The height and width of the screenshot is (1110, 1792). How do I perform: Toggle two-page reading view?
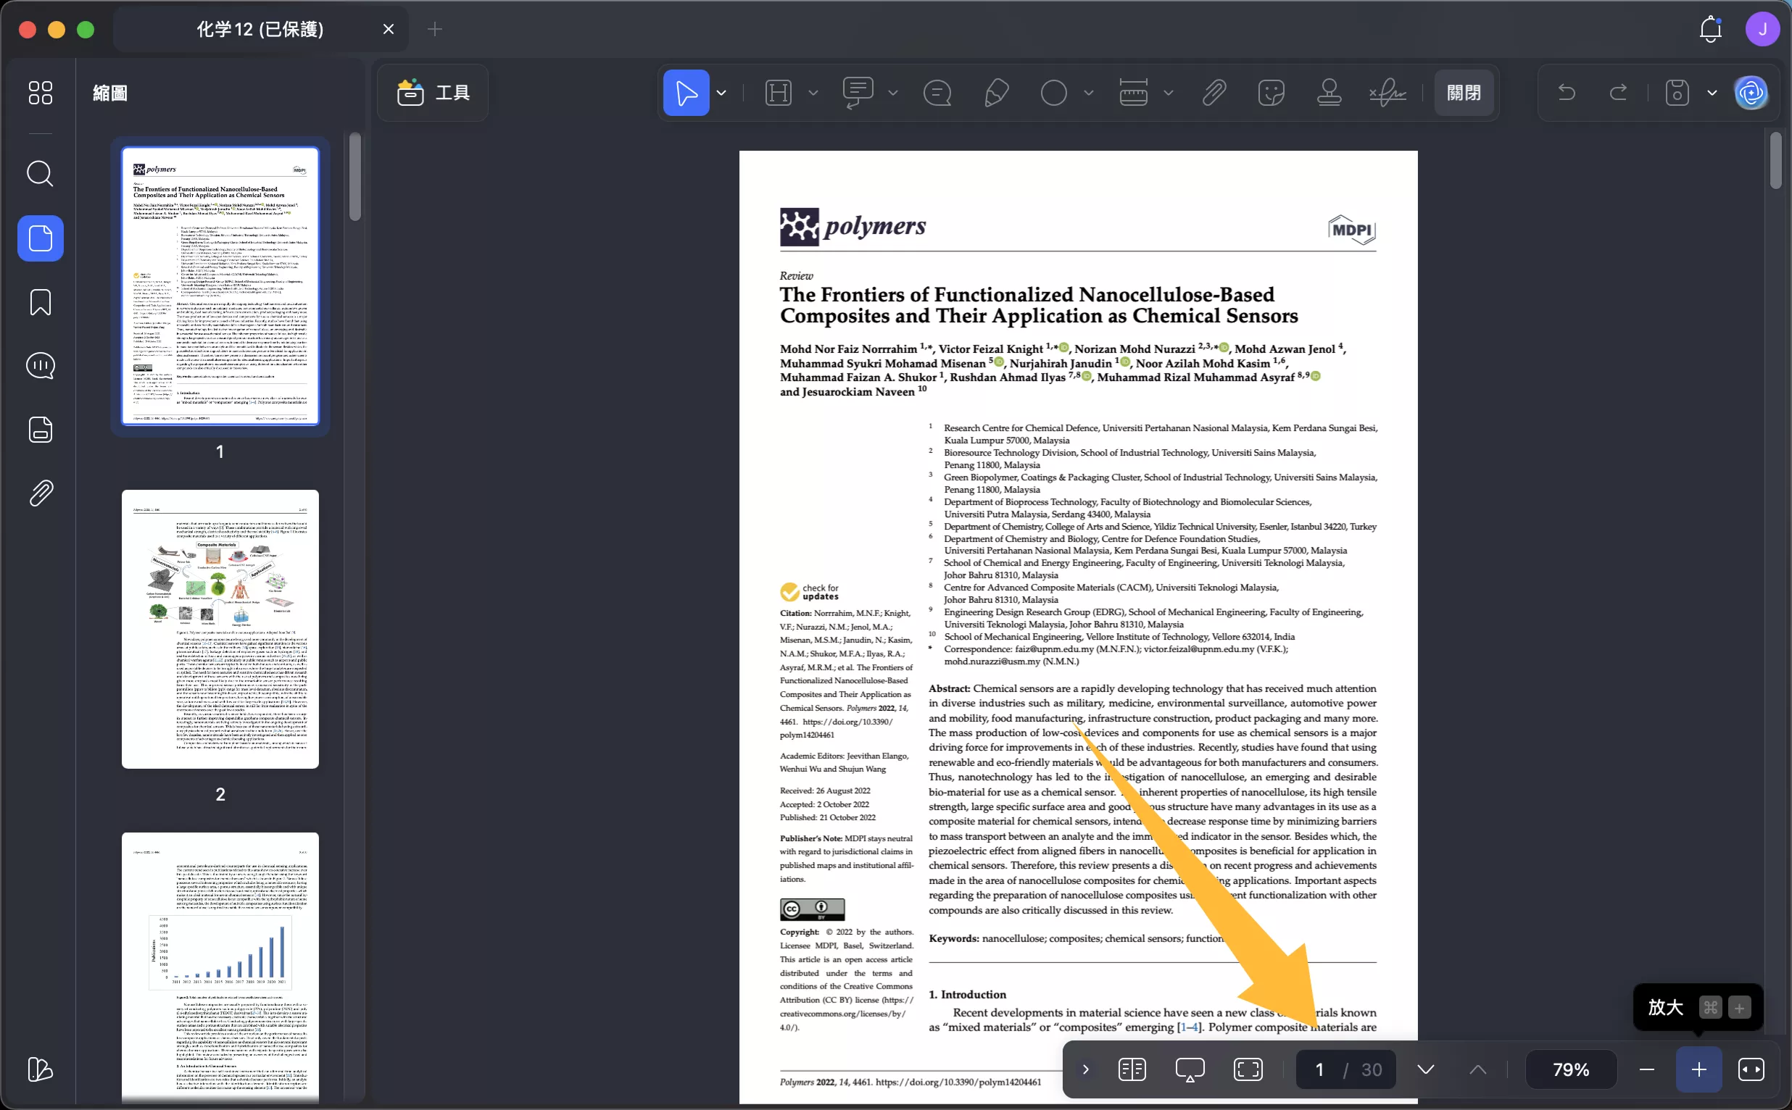1132,1069
